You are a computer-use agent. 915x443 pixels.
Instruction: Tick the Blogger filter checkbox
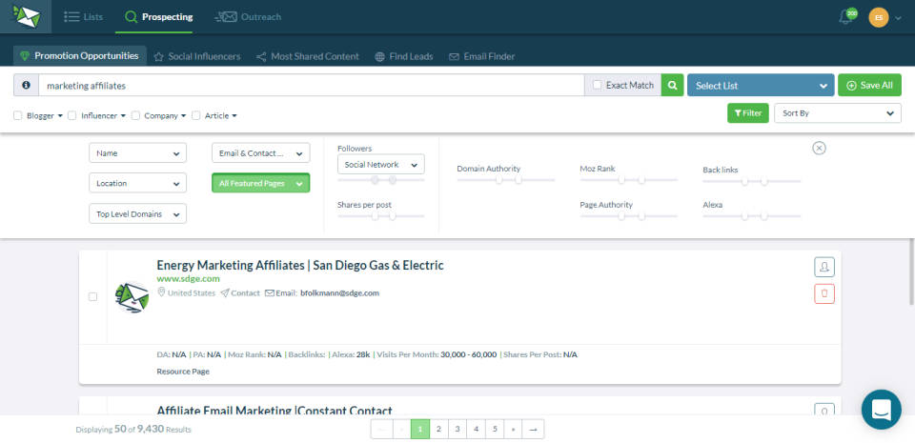pyautogui.click(x=18, y=115)
